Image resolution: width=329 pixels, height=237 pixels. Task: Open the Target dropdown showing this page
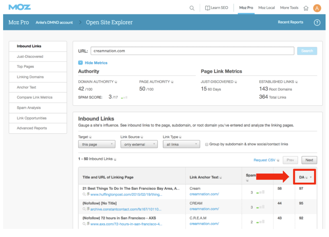[x=97, y=144]
